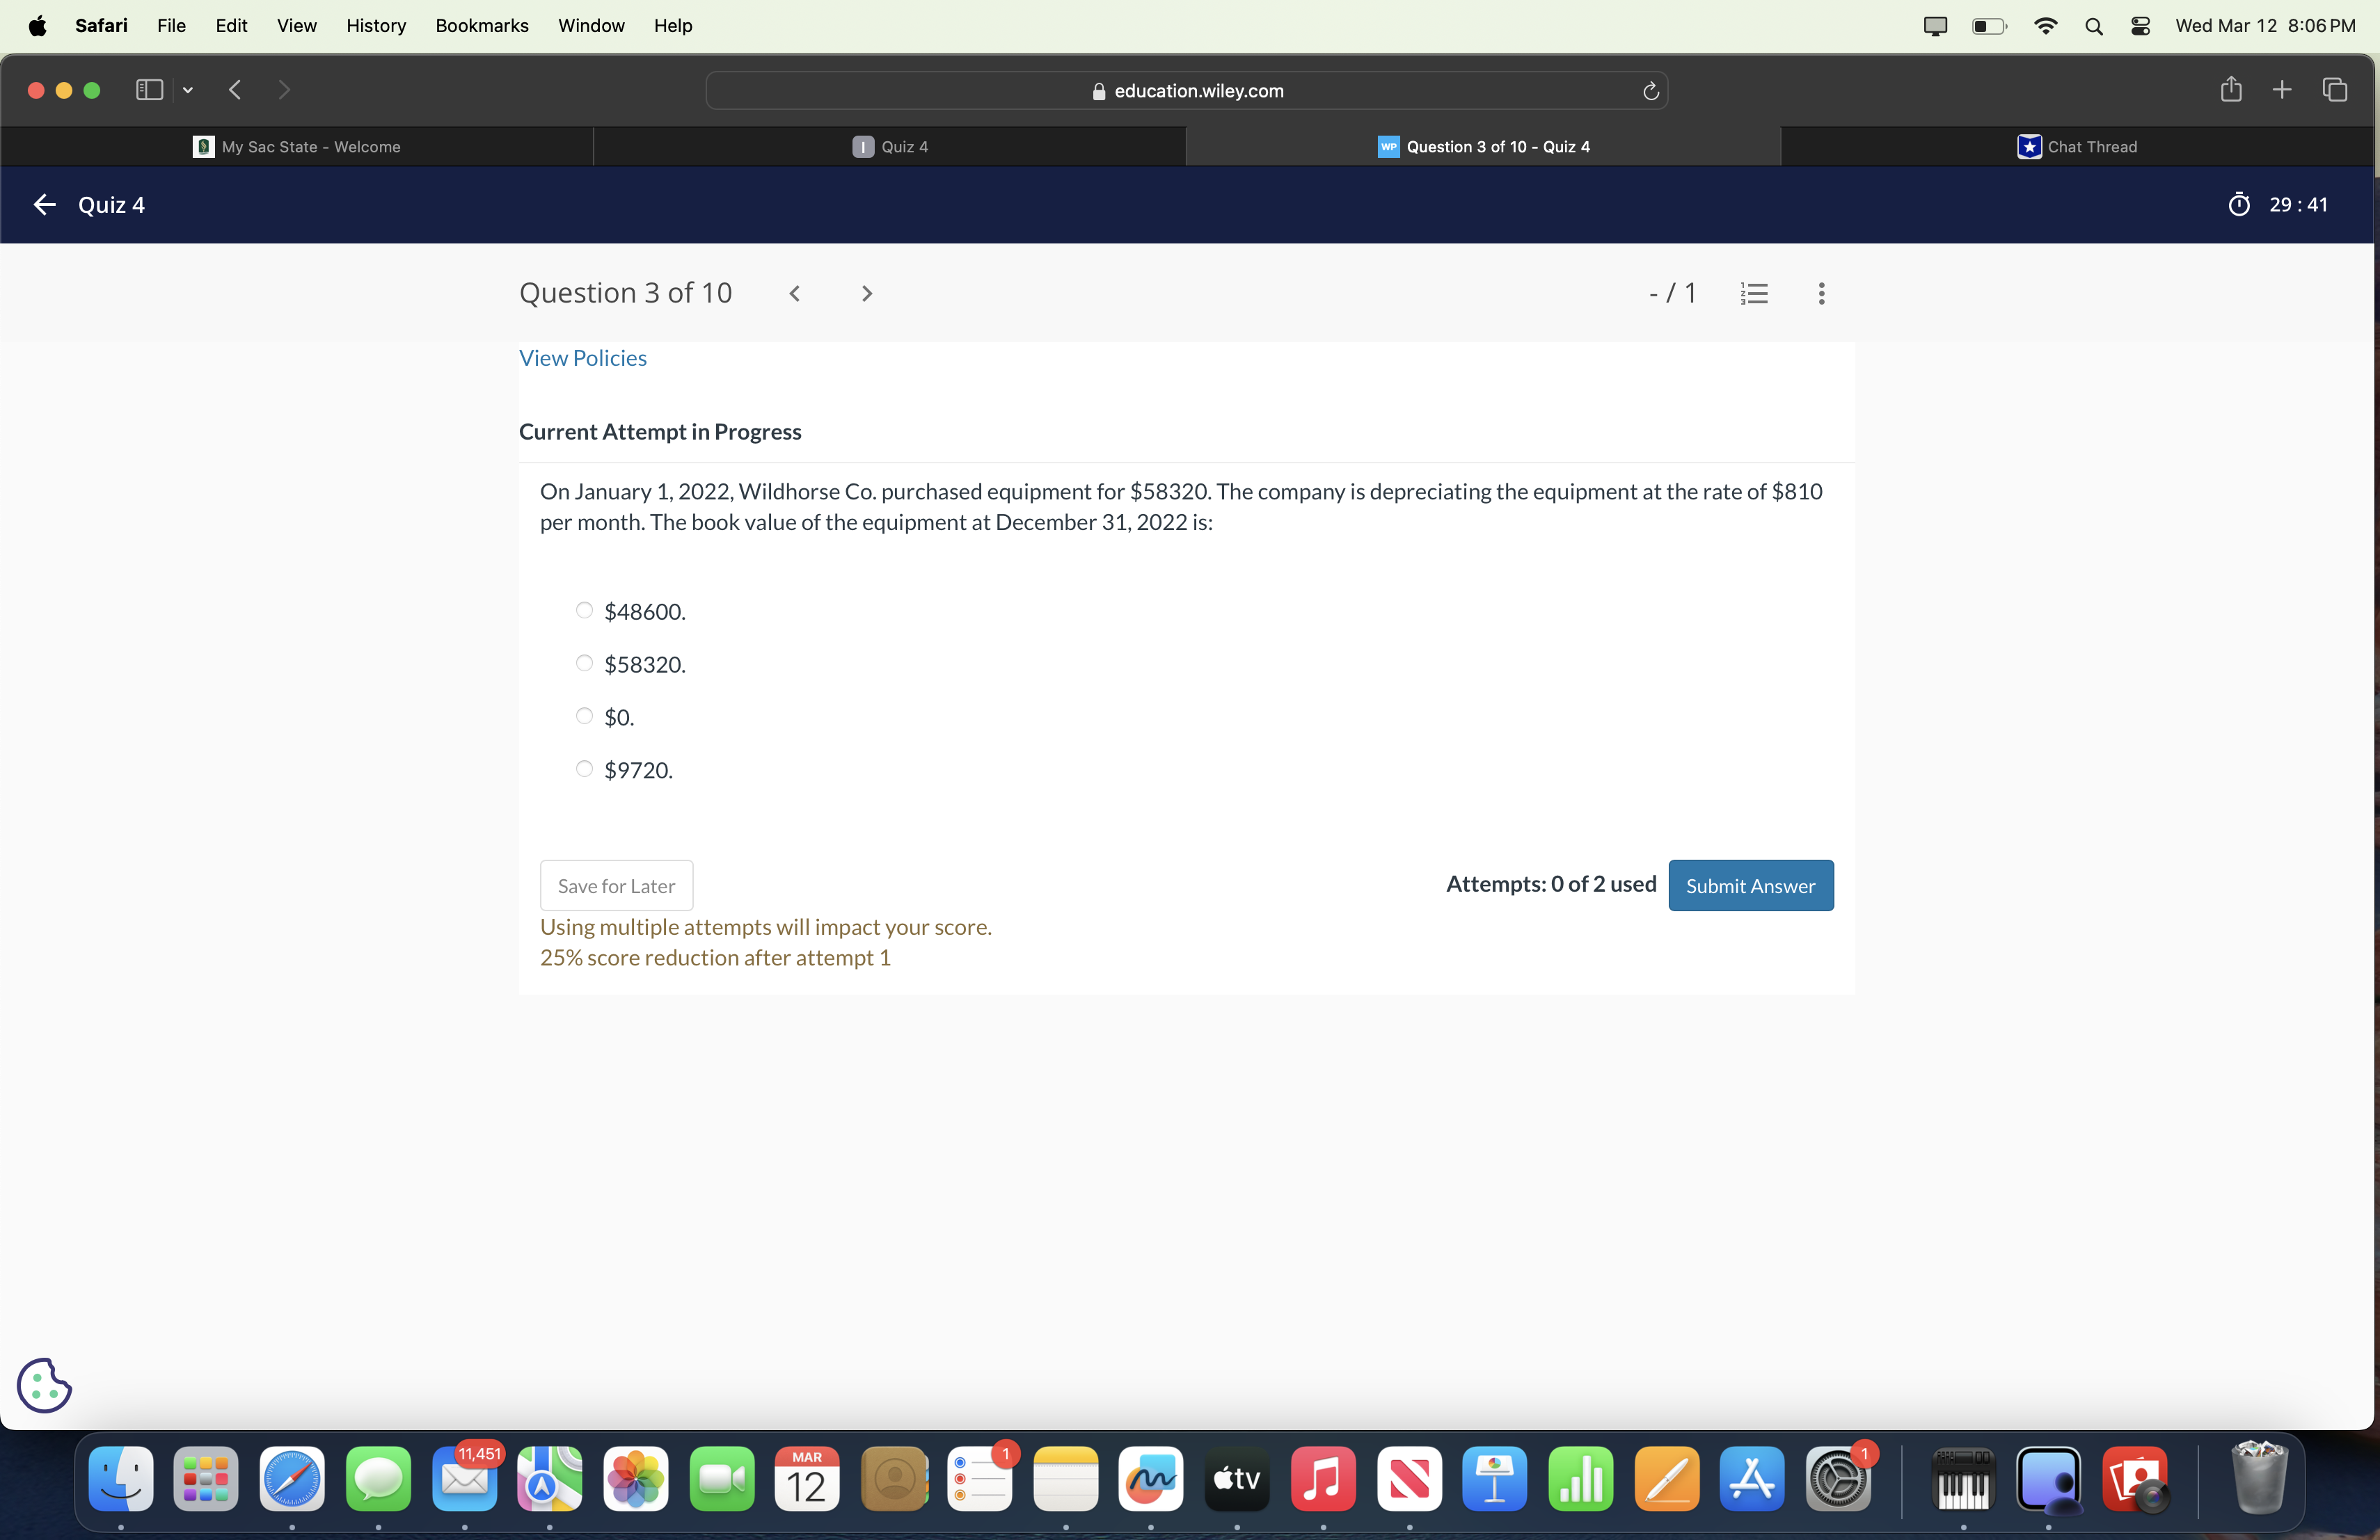This screenshot has height=1540, width=2380.
Task: Choose the $9720 answer choice
Action: (584, 769)
